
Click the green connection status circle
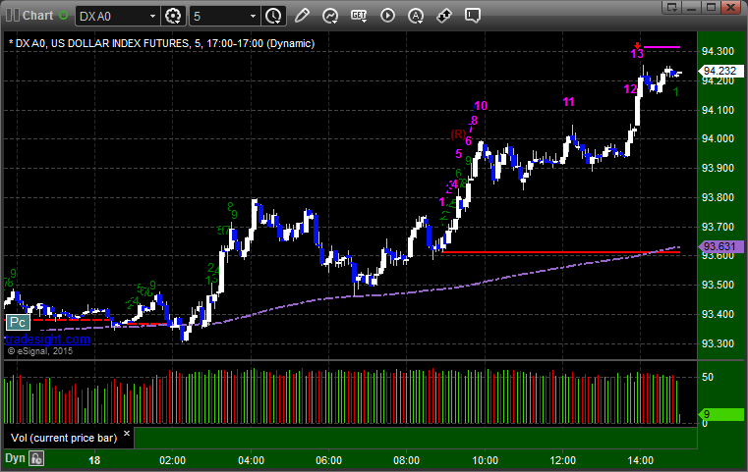64,16
